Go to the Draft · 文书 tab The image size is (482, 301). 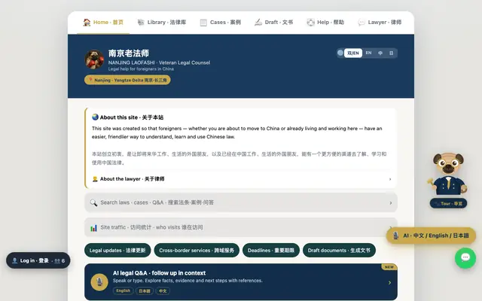(273, 23)
